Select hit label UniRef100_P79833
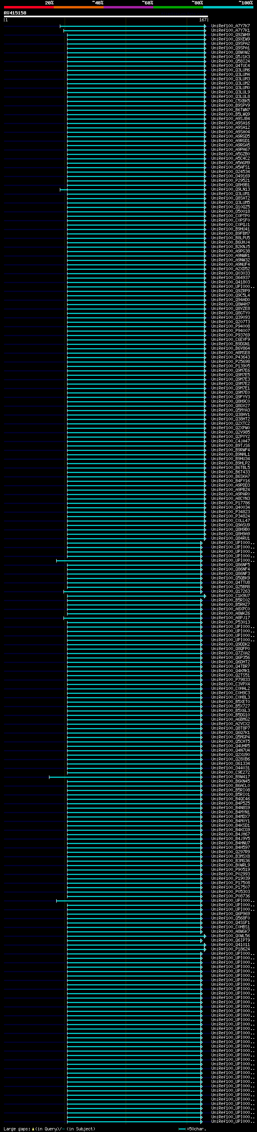This screenshot has height=1132, width=257. (x=230, y=680)
